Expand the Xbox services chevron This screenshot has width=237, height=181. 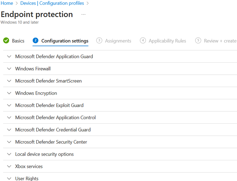9,166
